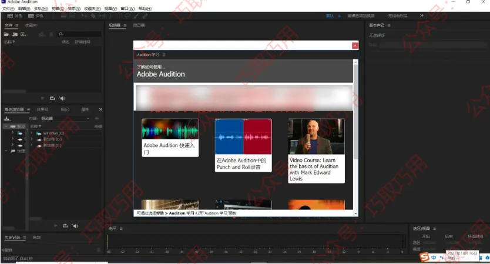Select the Paintbrush selection tool

136,16
